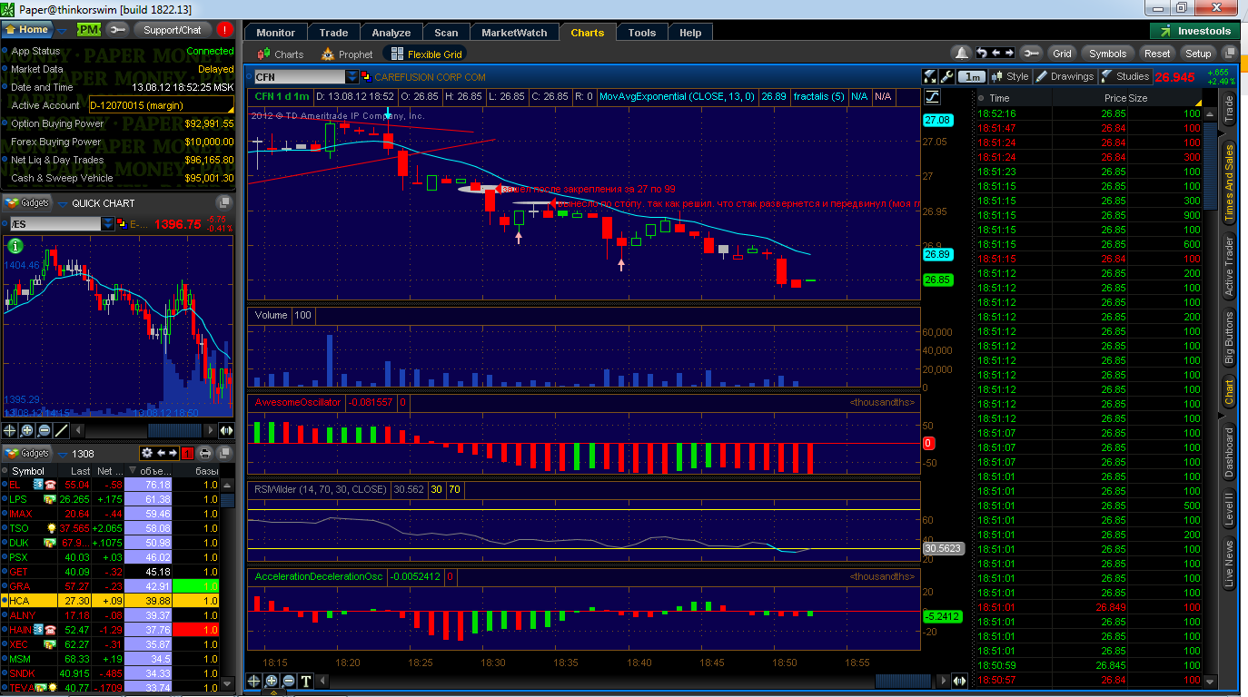Open the Studies menu

coord(1124,77)
